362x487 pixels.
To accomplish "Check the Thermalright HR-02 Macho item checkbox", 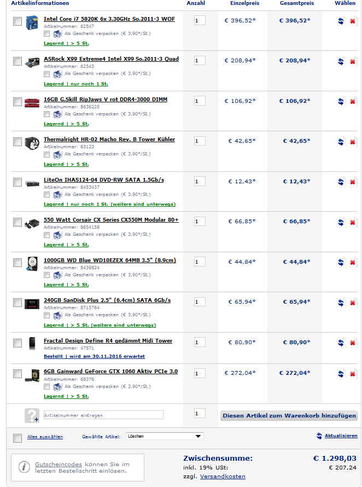I will (17, 142).
